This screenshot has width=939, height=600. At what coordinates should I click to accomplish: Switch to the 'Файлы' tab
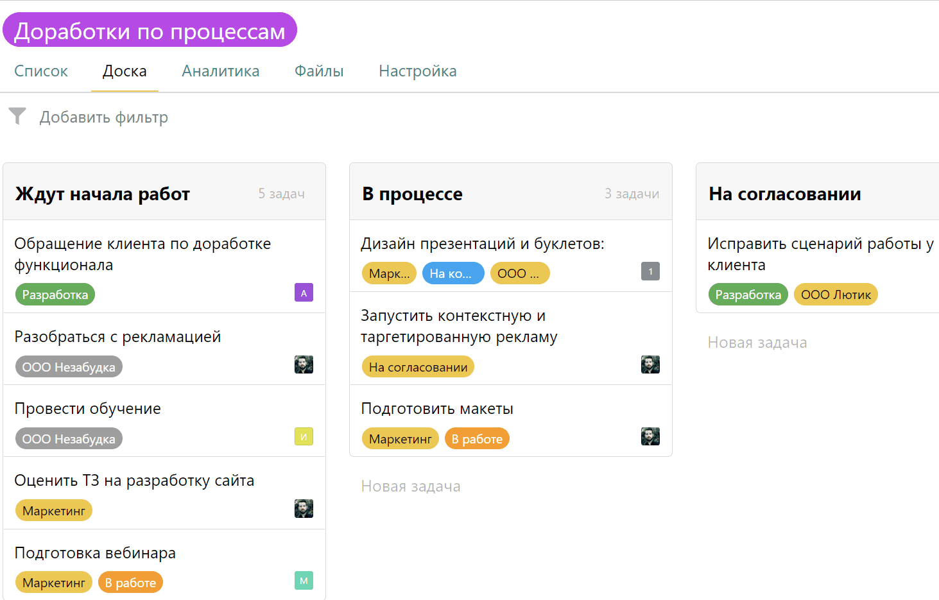[319, 71]
